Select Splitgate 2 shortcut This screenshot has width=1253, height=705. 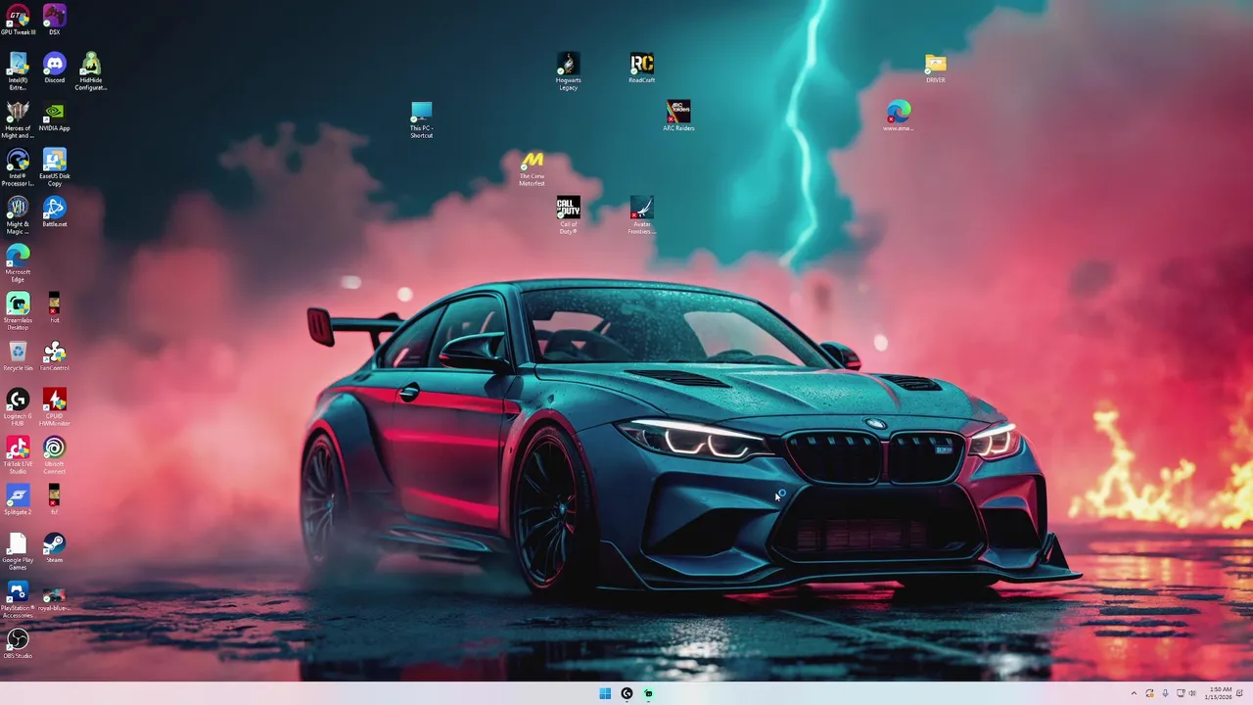18,499
